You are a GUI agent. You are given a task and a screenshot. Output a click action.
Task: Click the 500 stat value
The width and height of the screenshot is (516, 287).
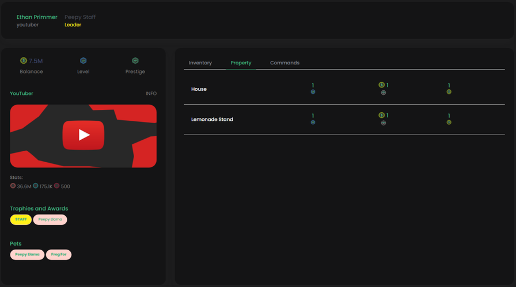click(x=65, y=186)
